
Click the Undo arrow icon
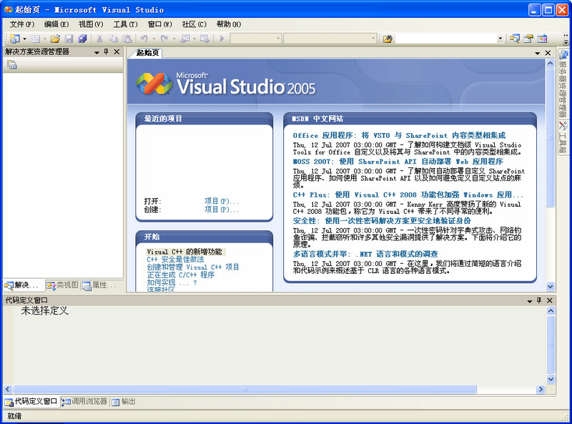tap(144, 39)
